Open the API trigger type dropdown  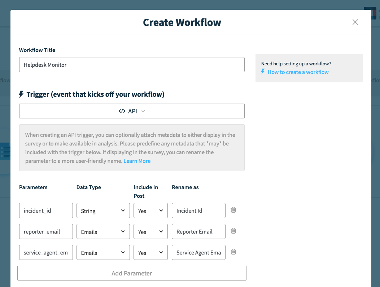(132, 111)
